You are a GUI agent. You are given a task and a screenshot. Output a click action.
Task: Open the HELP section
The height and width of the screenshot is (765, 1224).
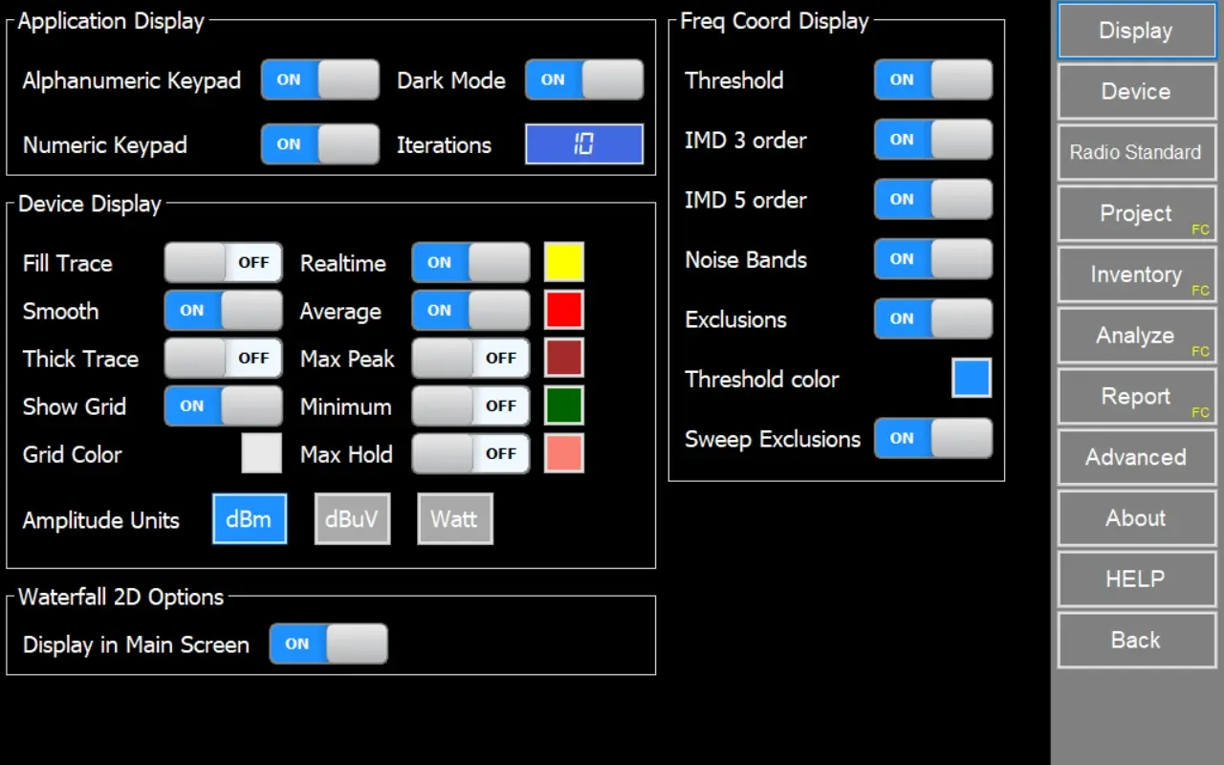(x=1136, y=579)
